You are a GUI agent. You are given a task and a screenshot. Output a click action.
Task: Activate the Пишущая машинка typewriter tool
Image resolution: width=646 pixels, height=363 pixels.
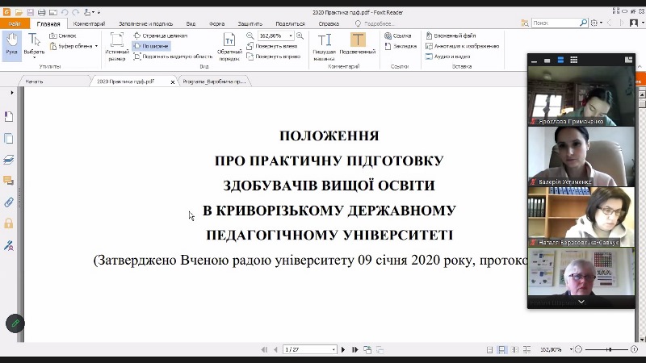coord(325,46)
